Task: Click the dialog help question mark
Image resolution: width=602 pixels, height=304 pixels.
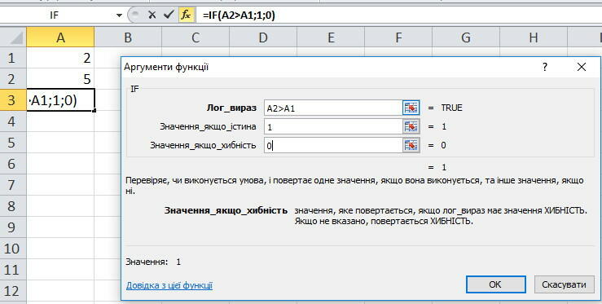Action: pos(545,68)
